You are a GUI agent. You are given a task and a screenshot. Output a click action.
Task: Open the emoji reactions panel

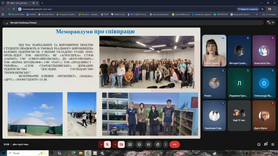click(139, 144)
